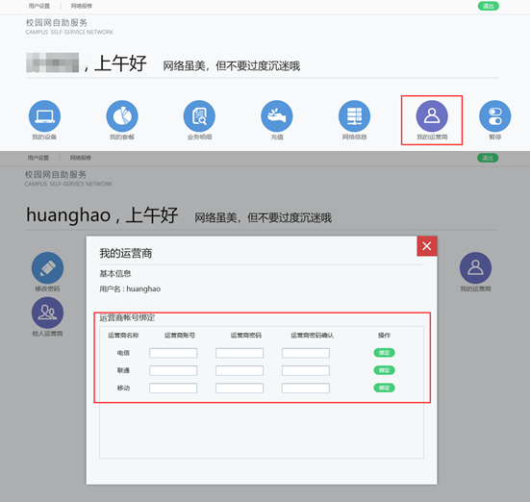This screenshot has height=502, width=530.
Task: Open 我的设备 laptop icon
Action: [44, 116]
